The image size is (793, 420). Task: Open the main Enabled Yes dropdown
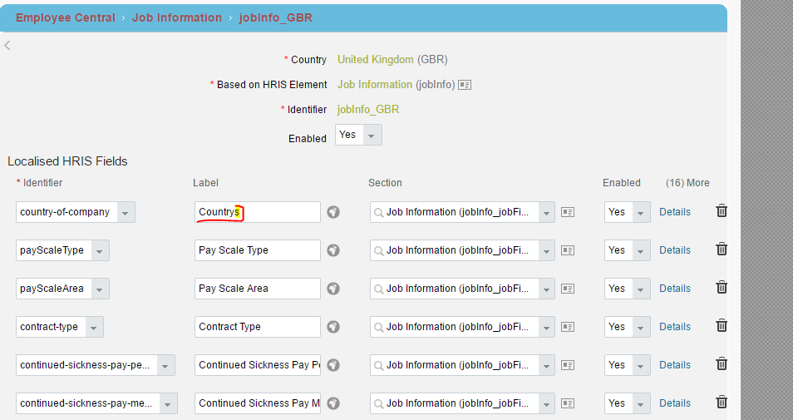[x=358, y=135]
